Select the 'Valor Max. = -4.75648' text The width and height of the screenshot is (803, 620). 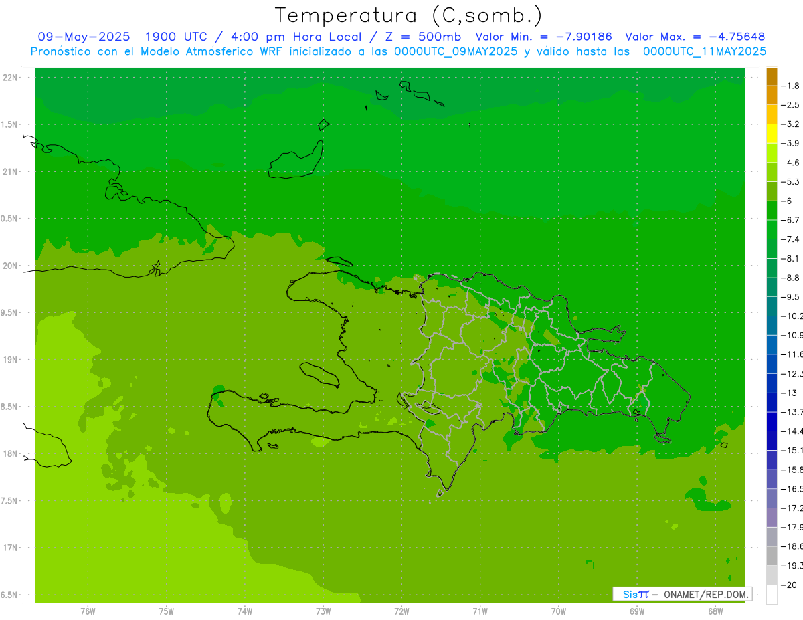point(695,37)
